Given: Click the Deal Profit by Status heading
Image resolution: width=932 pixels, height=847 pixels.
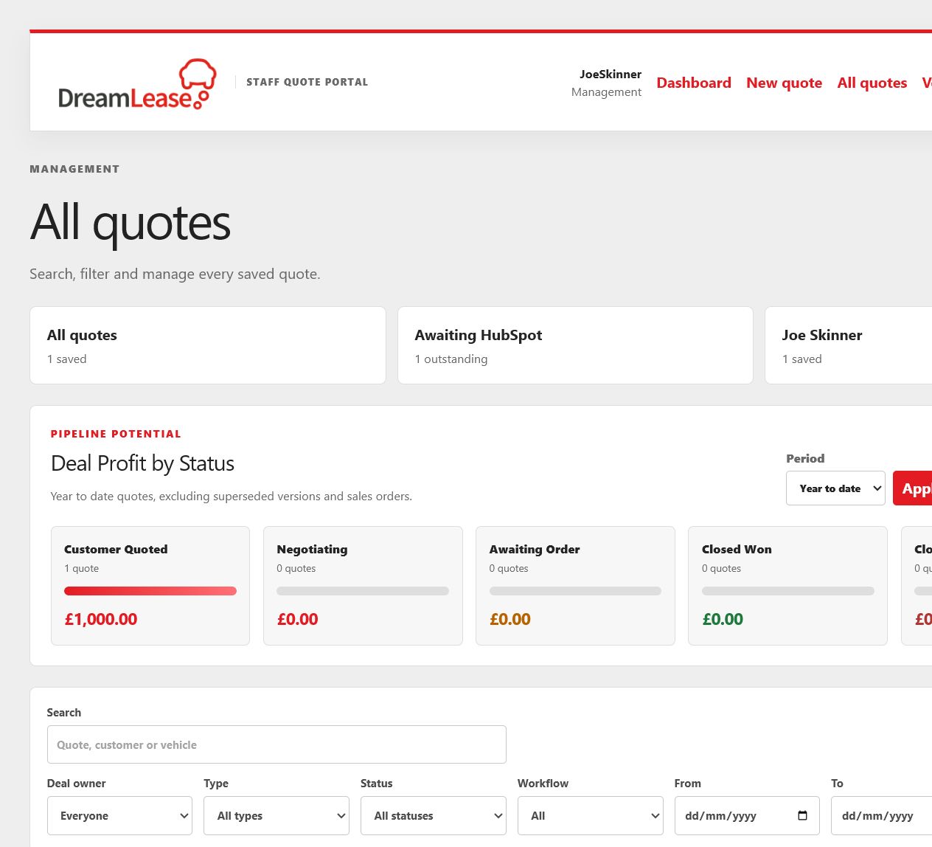Looking at the screenshot, I should click(142, 463).
